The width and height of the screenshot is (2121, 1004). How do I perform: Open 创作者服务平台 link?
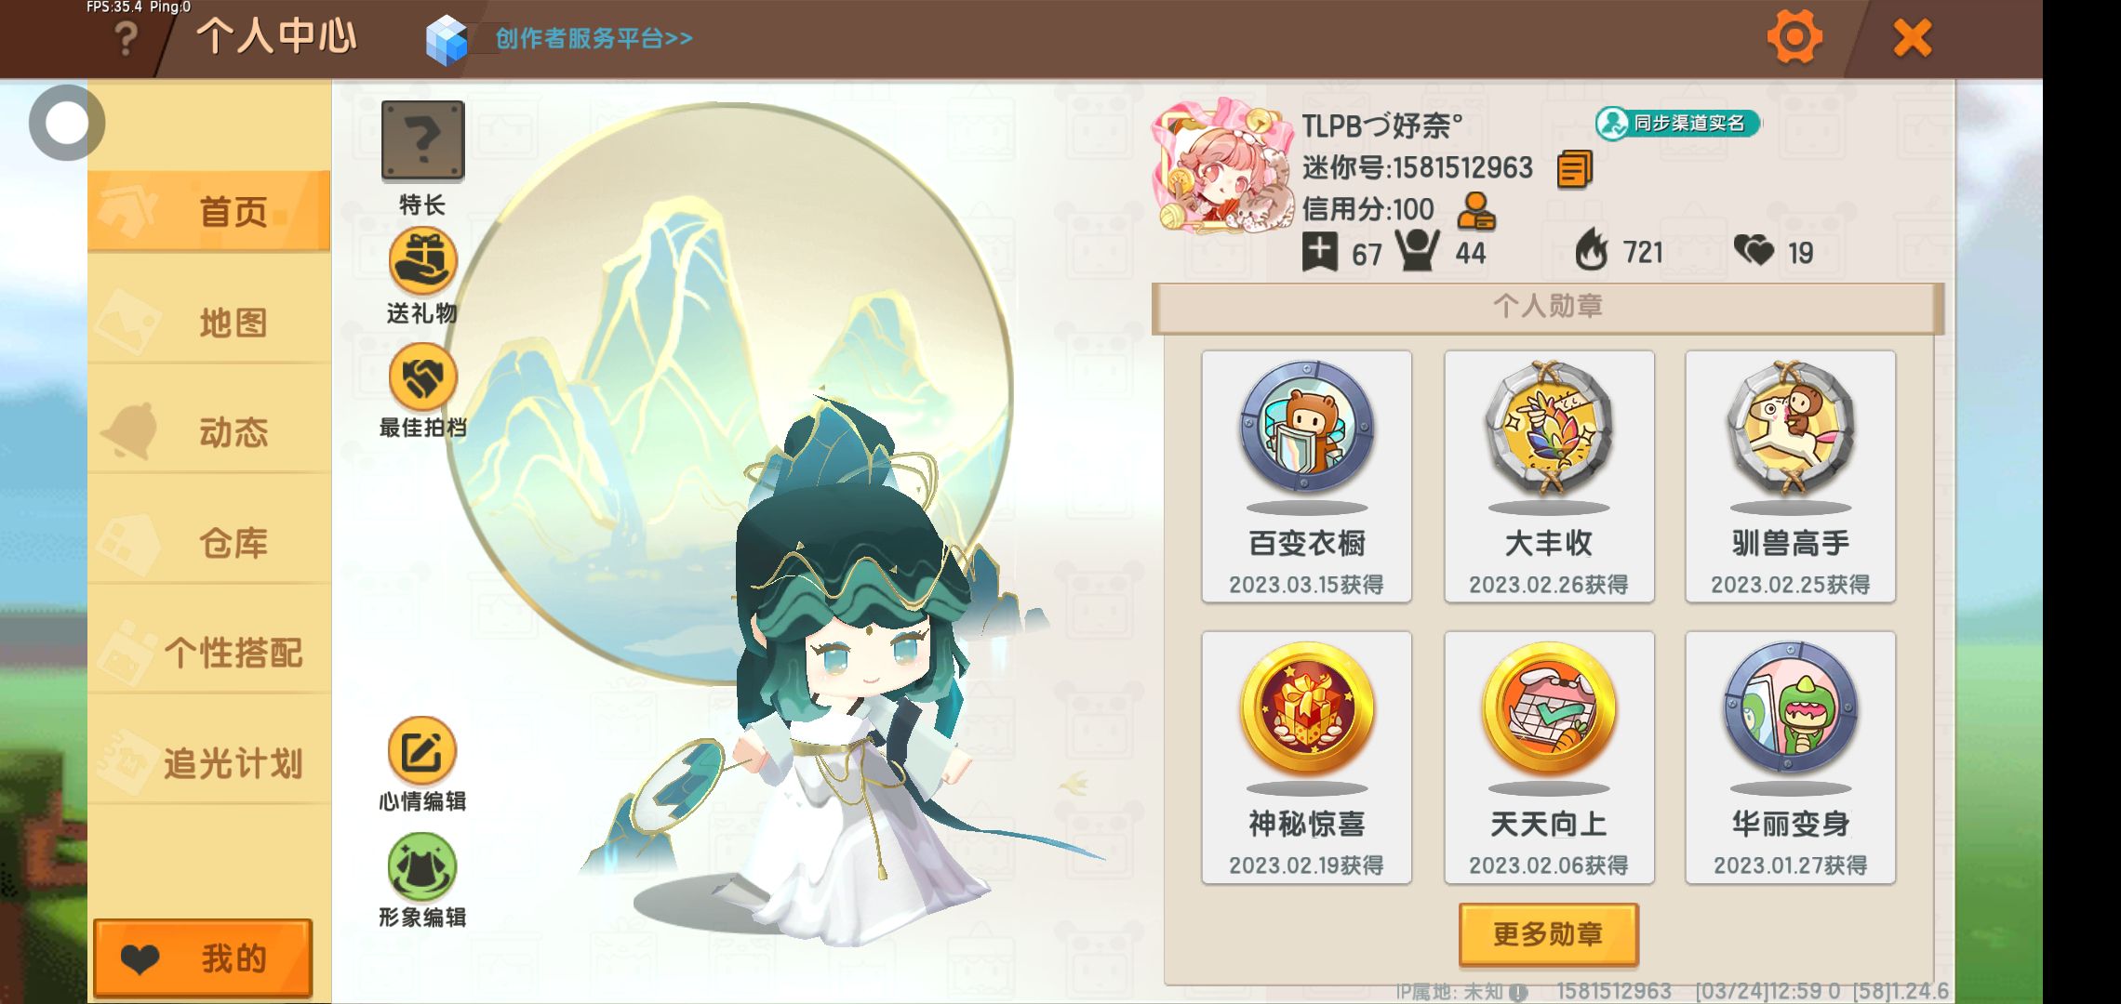(x=593, y=38)
